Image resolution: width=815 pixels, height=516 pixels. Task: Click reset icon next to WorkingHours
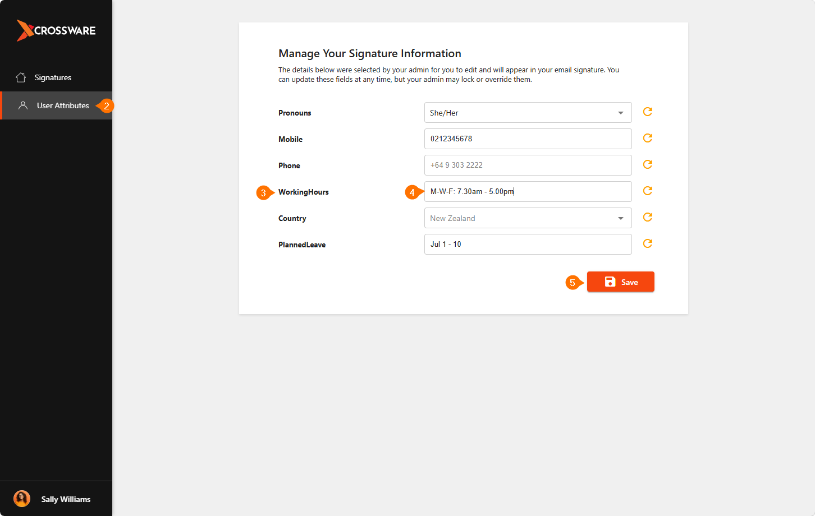click(x=647, y=191)
